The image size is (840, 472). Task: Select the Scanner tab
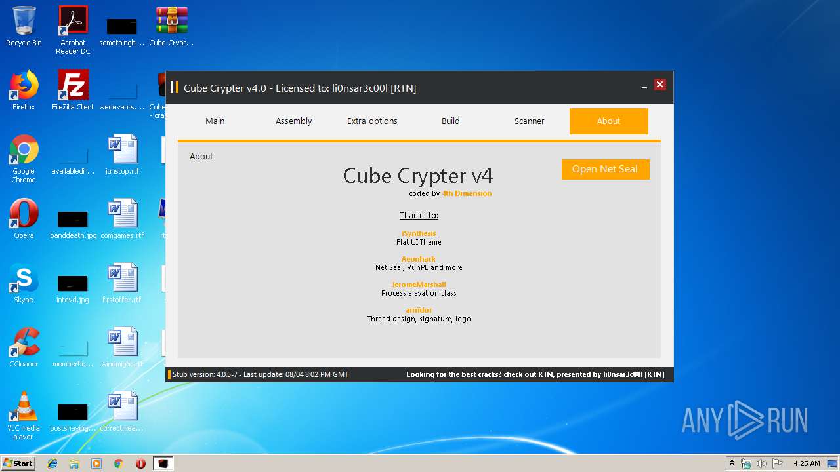[x=530, y=121]
